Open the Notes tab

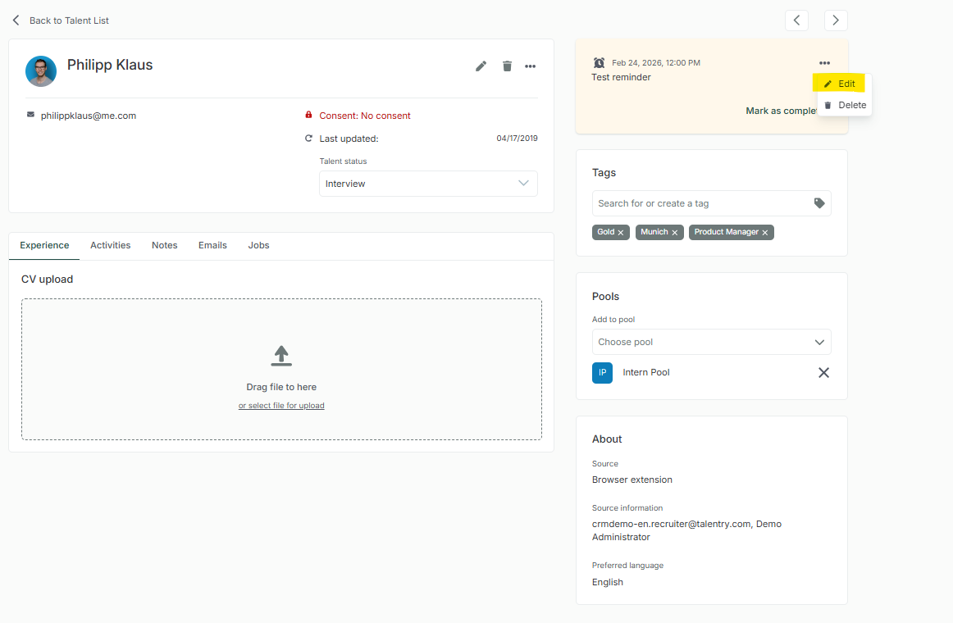click(164, 245)
